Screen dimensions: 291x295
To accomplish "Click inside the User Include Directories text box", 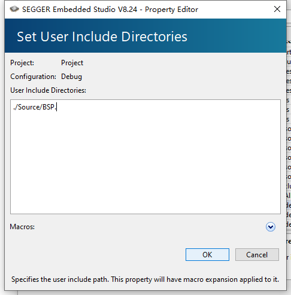I will click(145, 157).
